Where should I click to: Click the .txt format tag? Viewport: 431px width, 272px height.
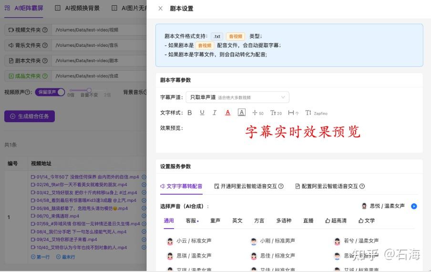217,36
